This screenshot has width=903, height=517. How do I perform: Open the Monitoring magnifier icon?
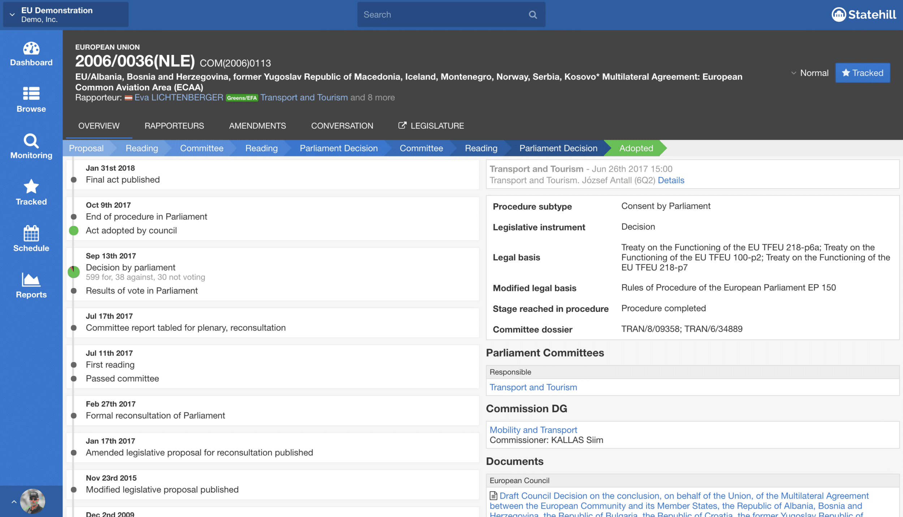[31, 141]
